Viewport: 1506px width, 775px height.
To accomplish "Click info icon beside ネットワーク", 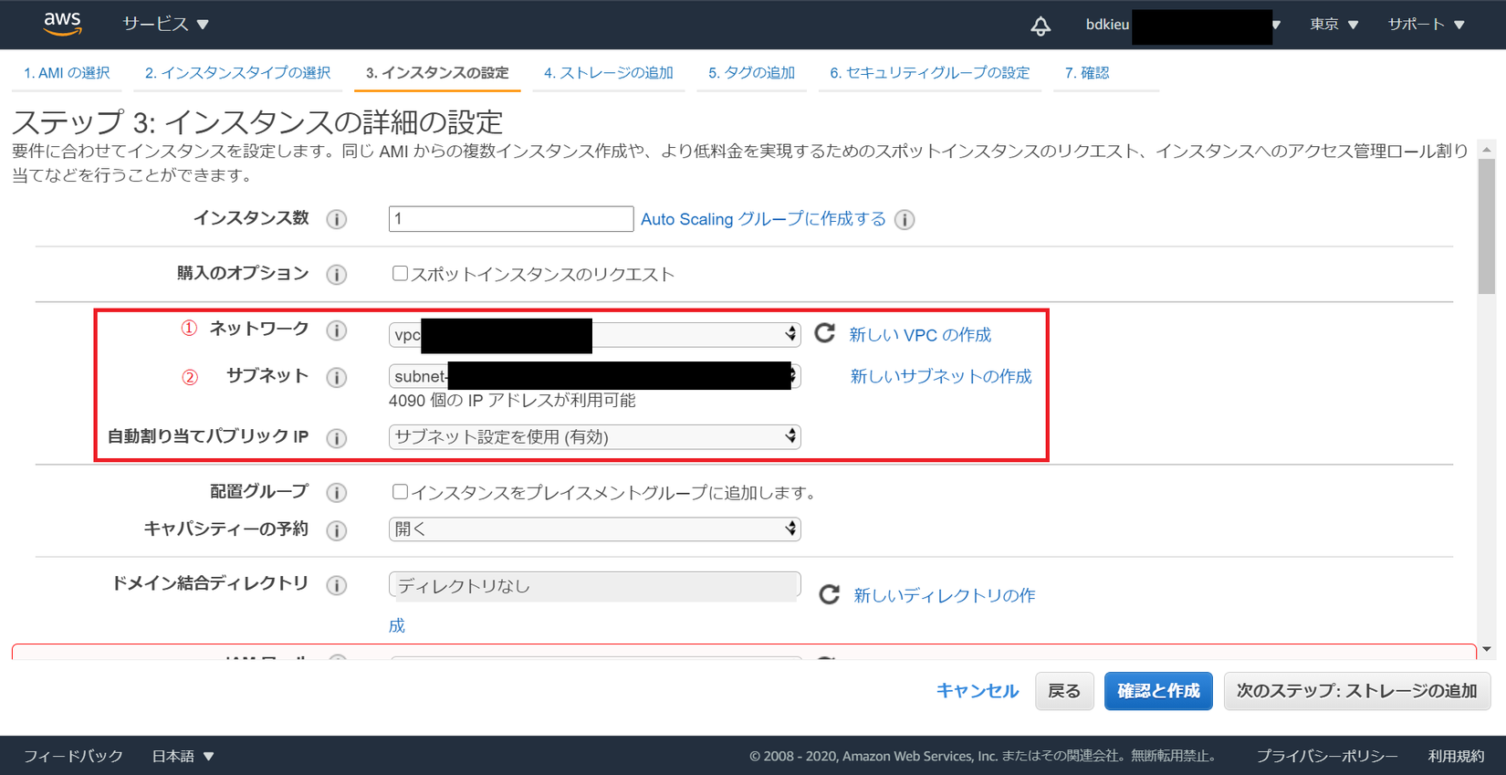I will (x=337, y=330).
